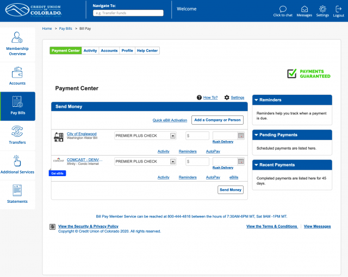Open Transfers in the sidebar
This screenshot has width=348, height=277.
point(17,134)
